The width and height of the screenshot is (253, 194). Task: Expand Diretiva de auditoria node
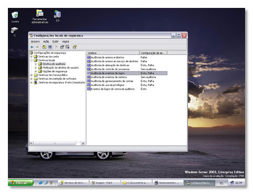36,64
